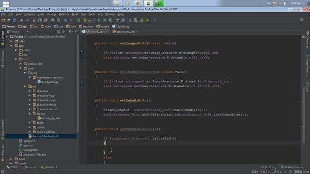This screenshot has height=174, width=310.
Task: Click the Find magnifier icon
Action: [x=53, y=20]
